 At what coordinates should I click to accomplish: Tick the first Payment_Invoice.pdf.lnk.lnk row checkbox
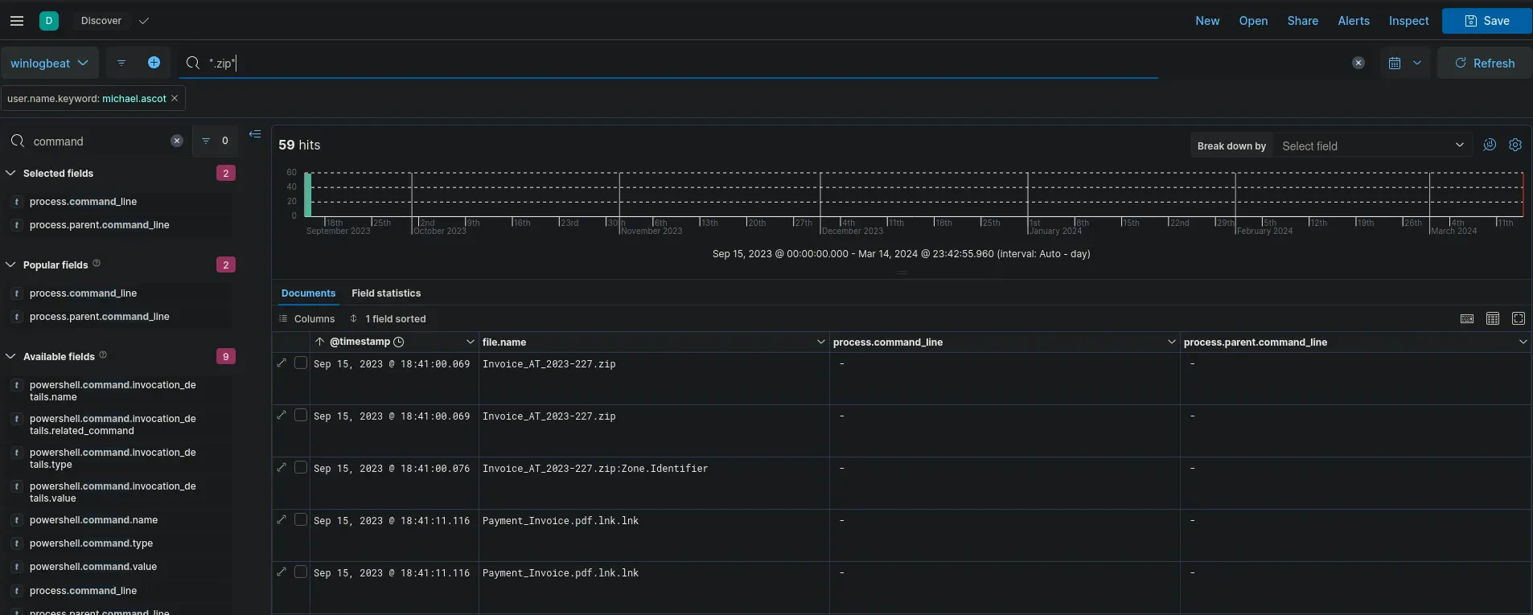301,520
